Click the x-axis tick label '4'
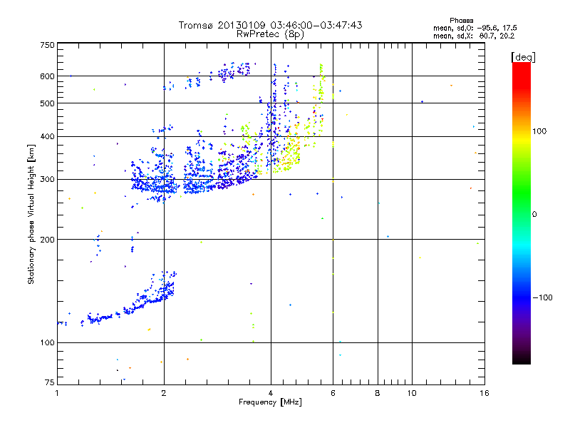Image resolution: width=570 pixels, height=428 pixels. click(271, 393)
